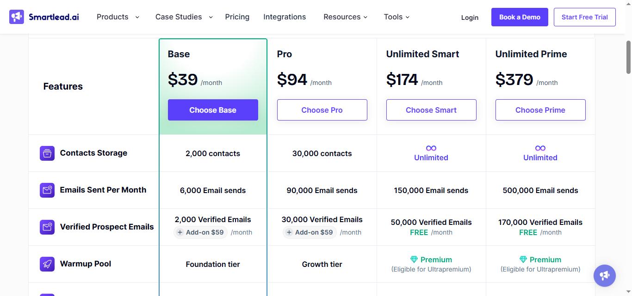Click the Start Free Trial button
The image size is (632, 296).
(x=584, y=17)
